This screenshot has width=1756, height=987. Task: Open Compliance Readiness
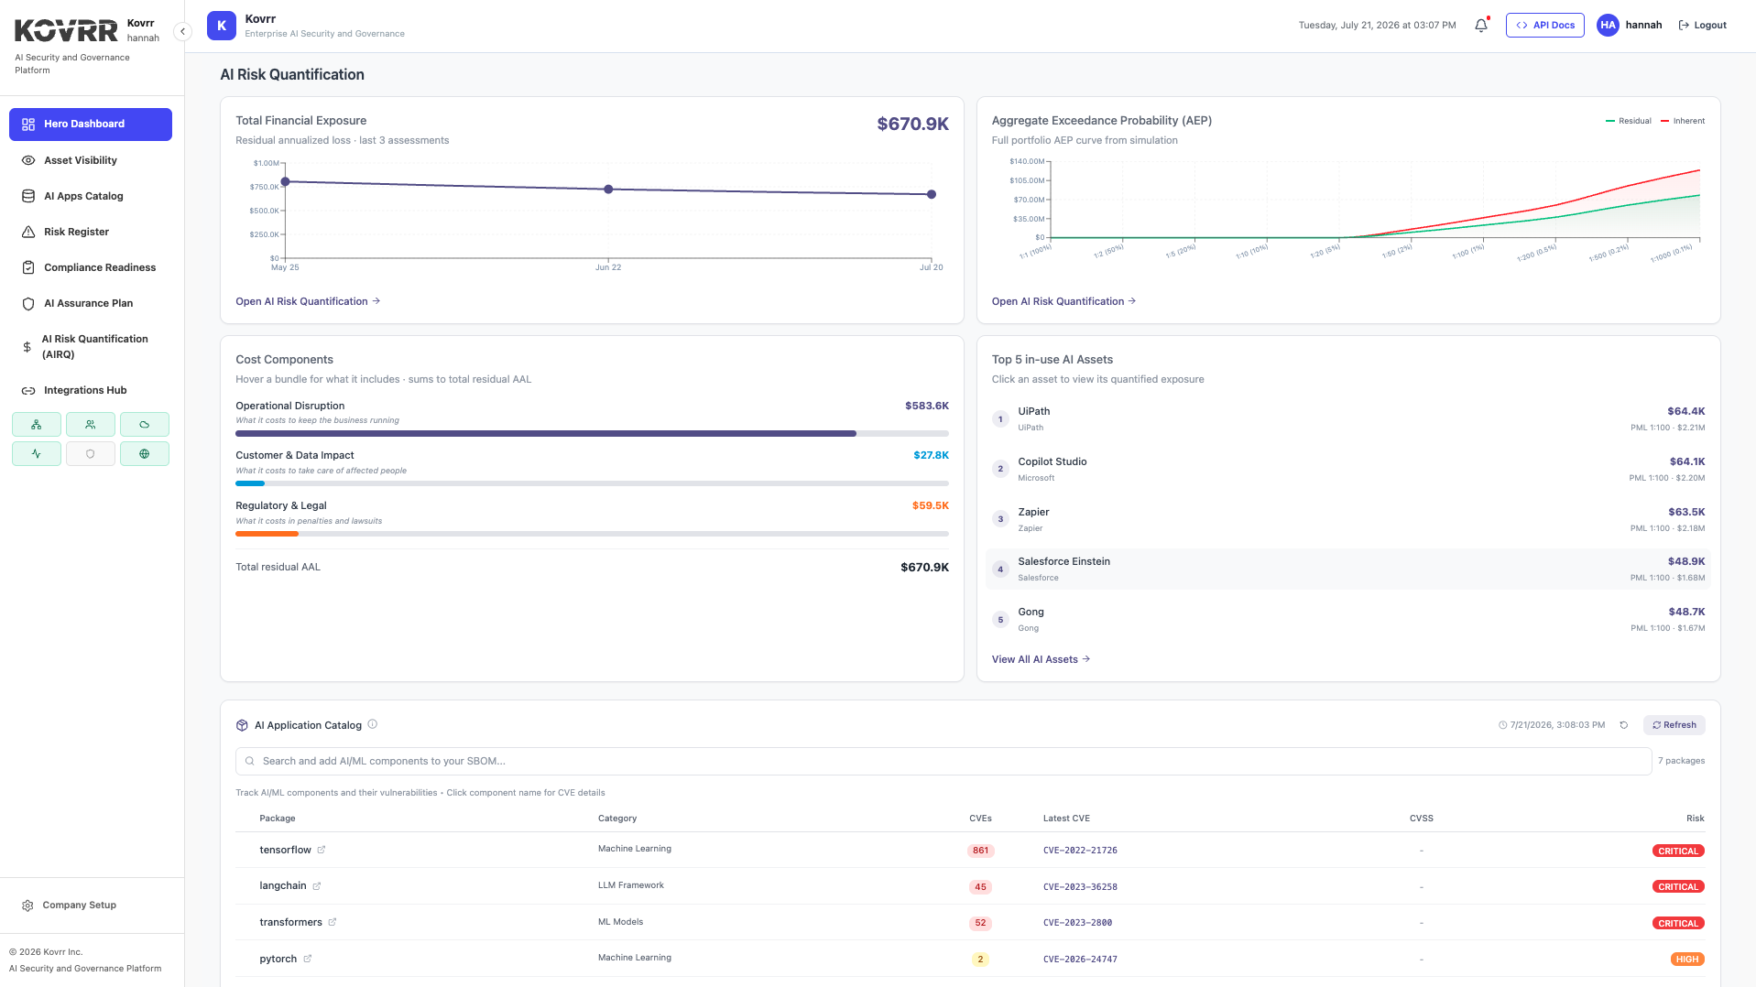tap(91, 267)
